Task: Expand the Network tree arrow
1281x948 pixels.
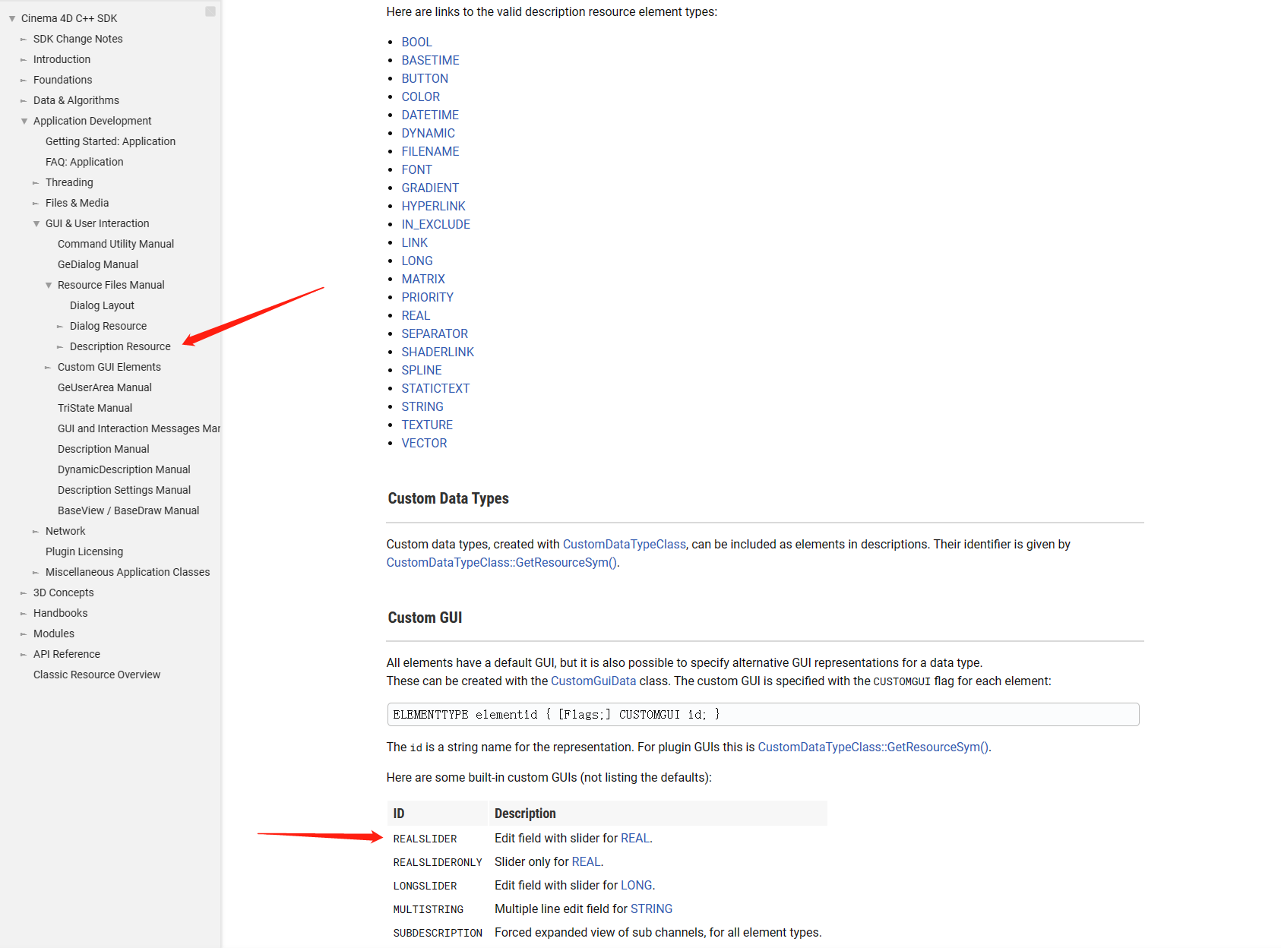Action: [36, 531]
